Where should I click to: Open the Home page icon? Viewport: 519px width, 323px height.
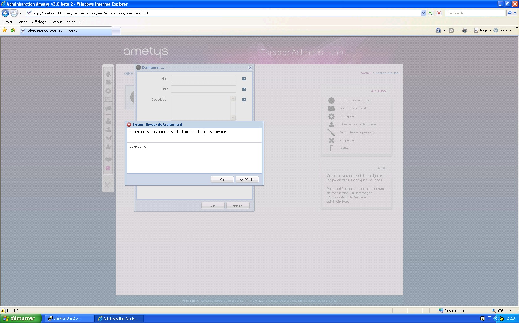438,30
